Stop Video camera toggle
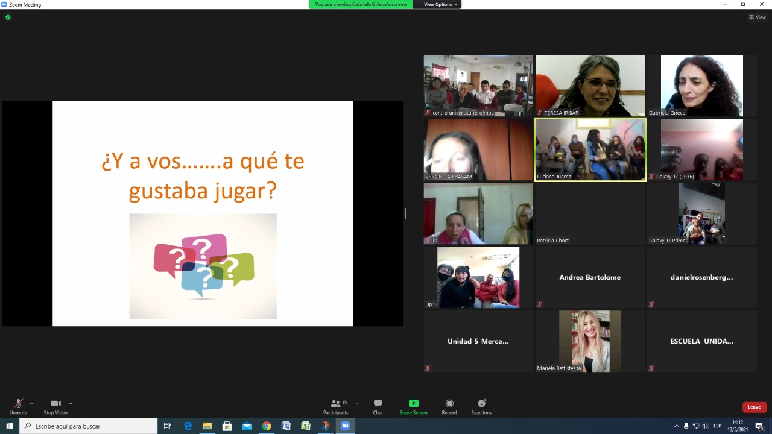Viewport: 772px width, 434px height. tap(55, 406)
